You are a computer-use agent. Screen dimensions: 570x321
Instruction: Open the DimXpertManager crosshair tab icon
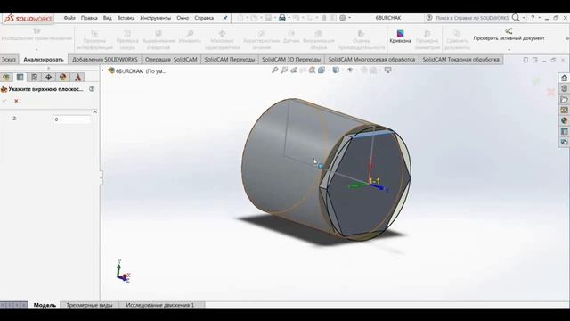(x=48, y=77)
